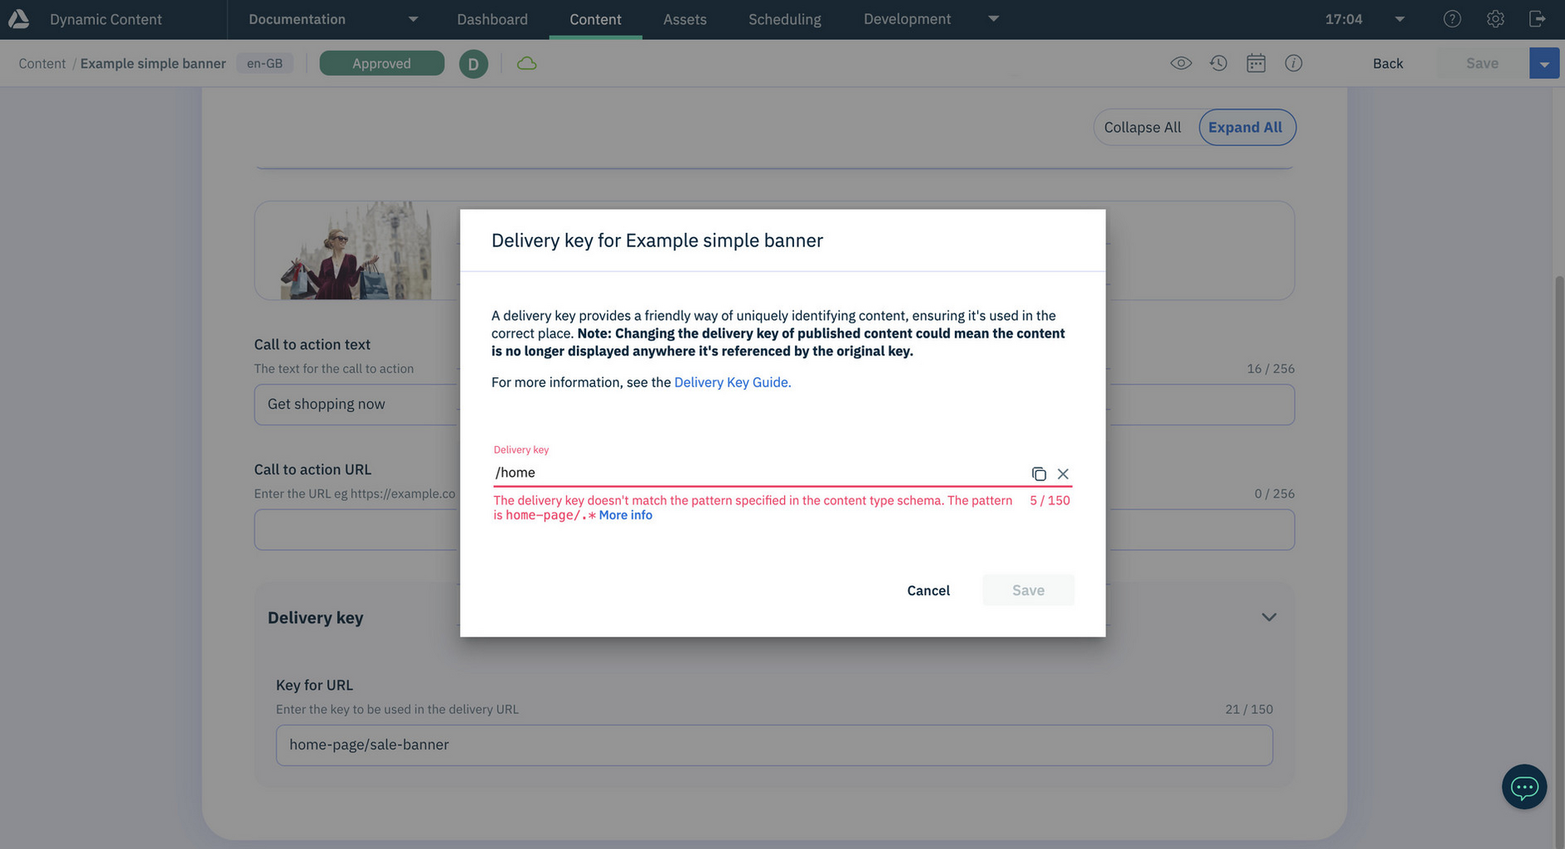Image resolution: width=1565 pixels, height=849 pixels.
Task: Switch to the Assets tab
Action: 684,19
